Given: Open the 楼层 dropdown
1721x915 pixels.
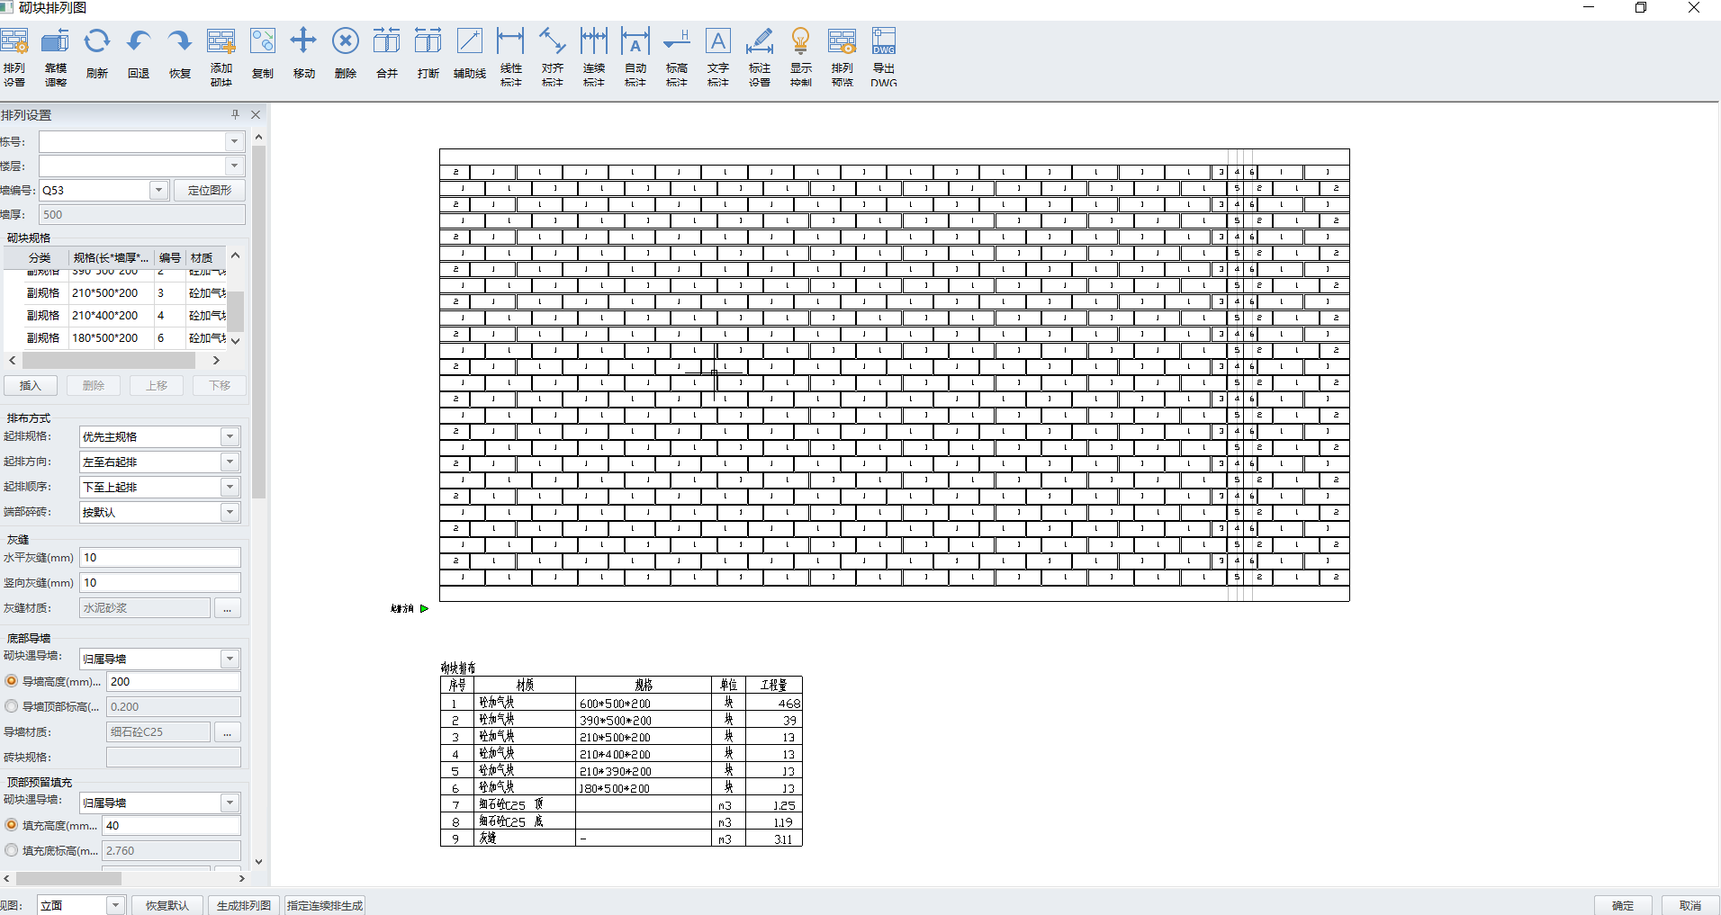Looking at the screenshot, I should [235, 166].
